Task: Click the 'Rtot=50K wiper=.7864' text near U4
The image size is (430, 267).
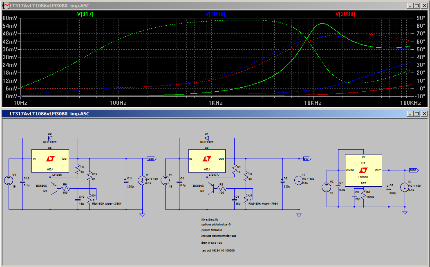Action: 107,203
